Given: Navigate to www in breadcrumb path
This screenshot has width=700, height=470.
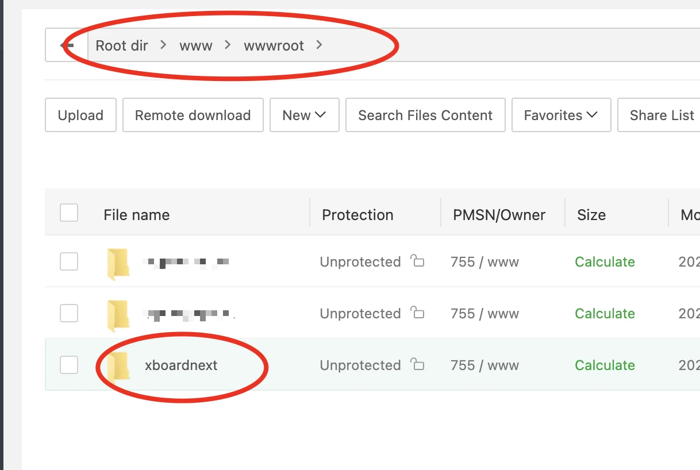Looking at the screenshot, I should pos(196,45).
